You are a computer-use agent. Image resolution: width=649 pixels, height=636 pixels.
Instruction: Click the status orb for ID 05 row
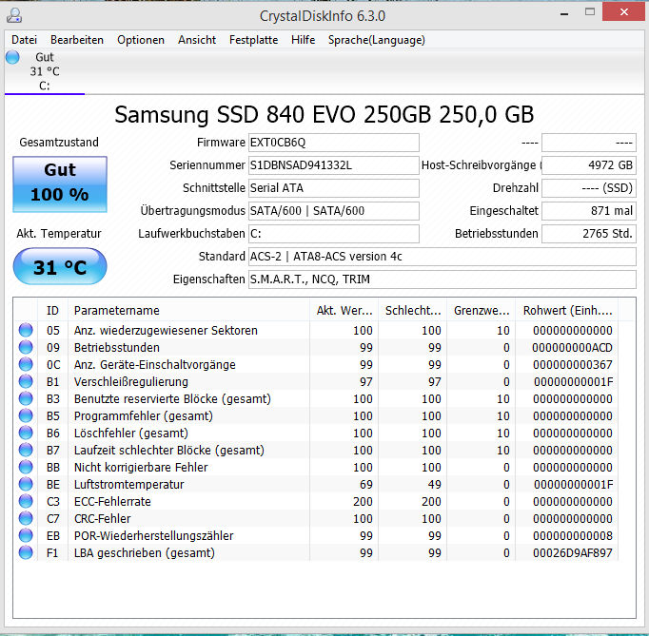click(x=26, y=330)
